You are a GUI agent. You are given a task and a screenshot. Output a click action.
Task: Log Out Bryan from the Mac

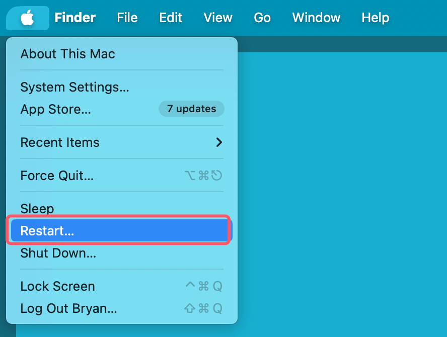69,308
